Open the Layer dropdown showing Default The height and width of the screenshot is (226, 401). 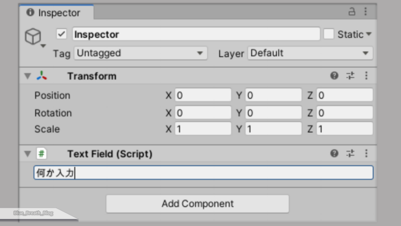point(310,53)
